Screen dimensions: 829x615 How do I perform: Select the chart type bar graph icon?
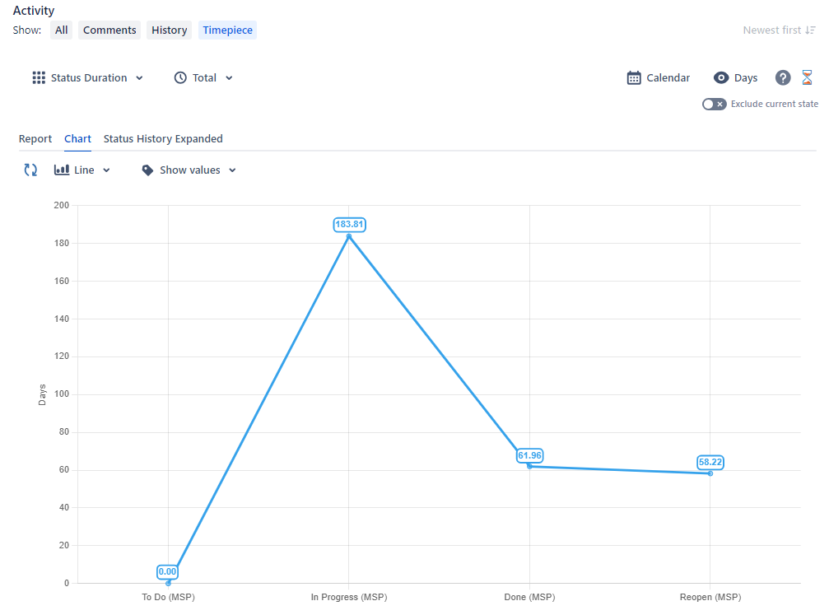[x=60, y=170]
